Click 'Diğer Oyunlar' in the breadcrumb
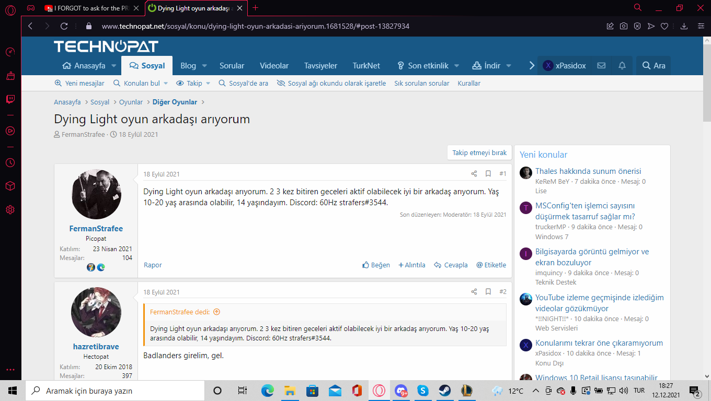The image size is (711, 401). point(175,102)
